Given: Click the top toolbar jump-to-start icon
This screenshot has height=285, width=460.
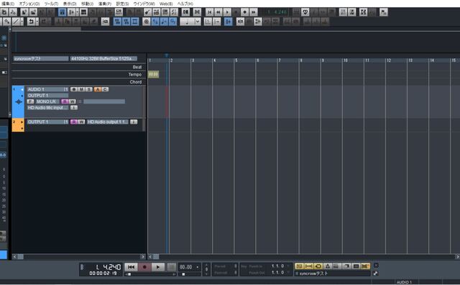Looking at the screenshot, I should [209, 12].
